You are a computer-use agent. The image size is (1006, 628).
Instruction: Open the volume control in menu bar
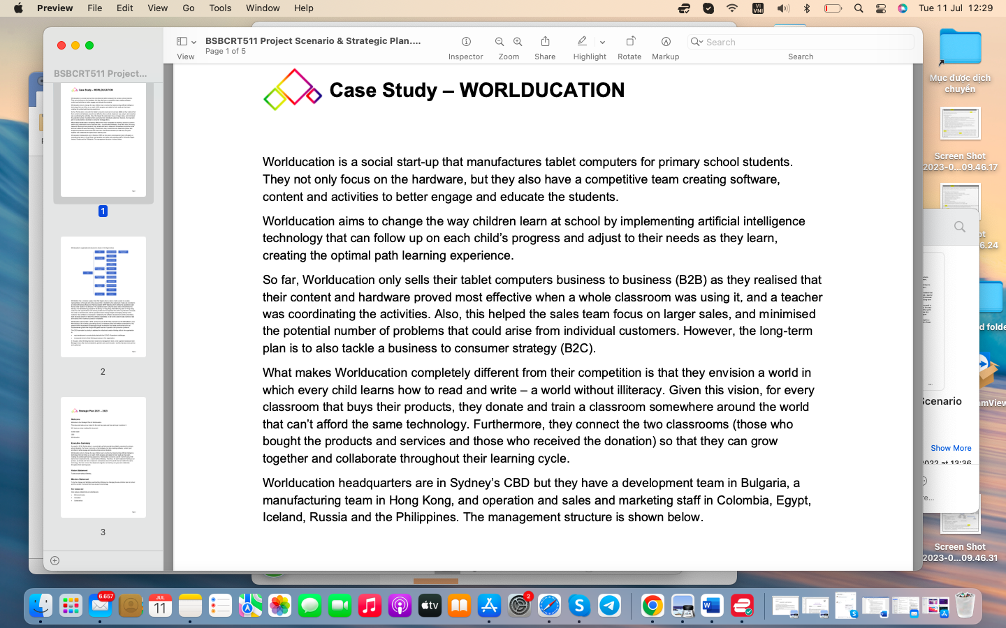coord(783,8)
